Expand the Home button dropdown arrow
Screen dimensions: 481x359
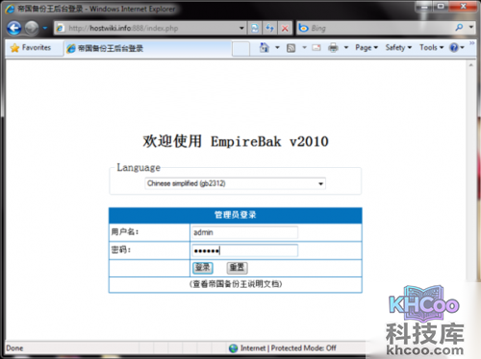click(x=278, y=48)
